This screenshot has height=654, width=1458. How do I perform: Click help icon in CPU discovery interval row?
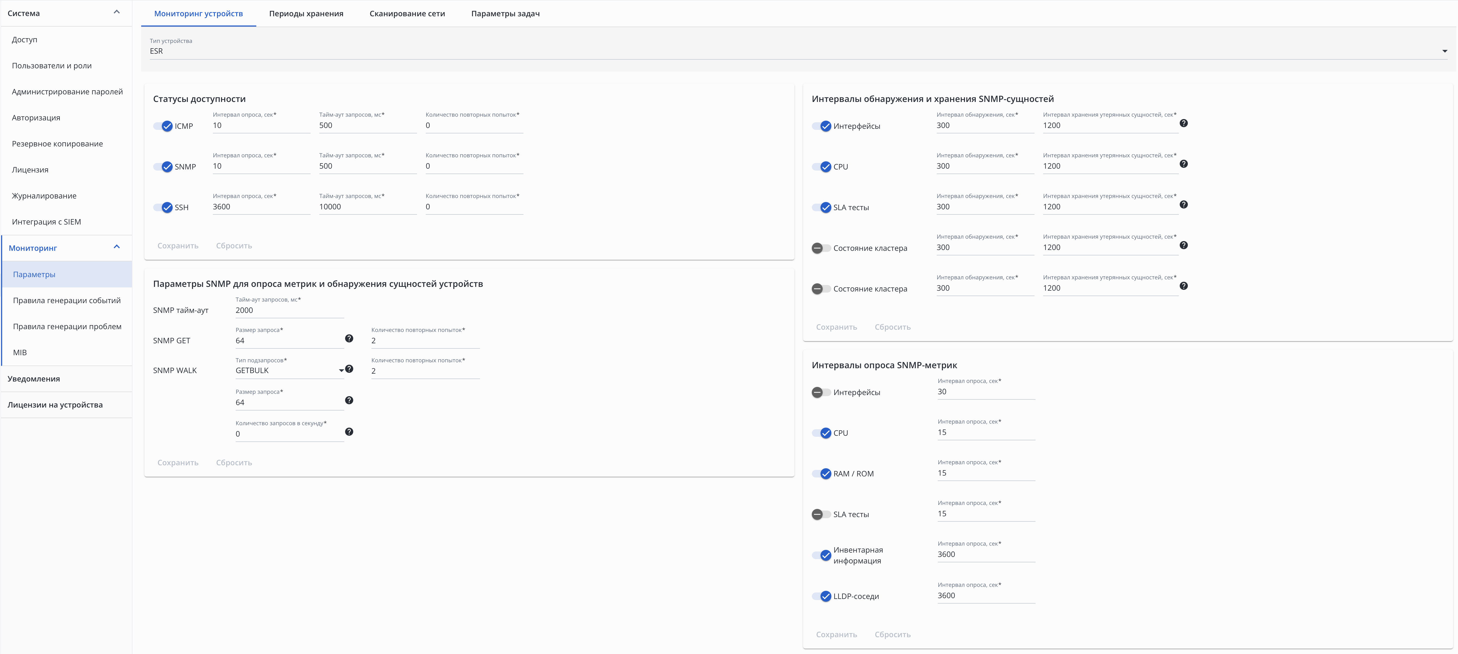(1183, 164)
